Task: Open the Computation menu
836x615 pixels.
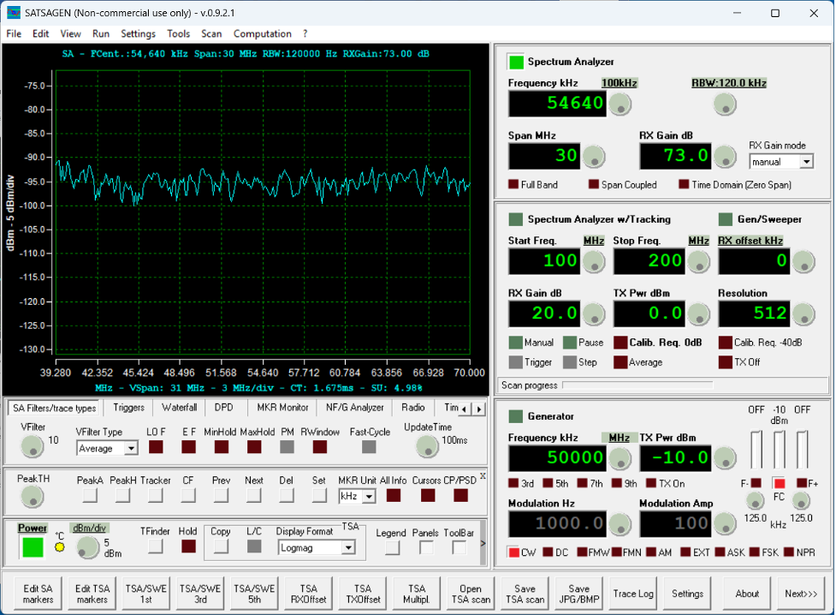Action: (262, 33)
